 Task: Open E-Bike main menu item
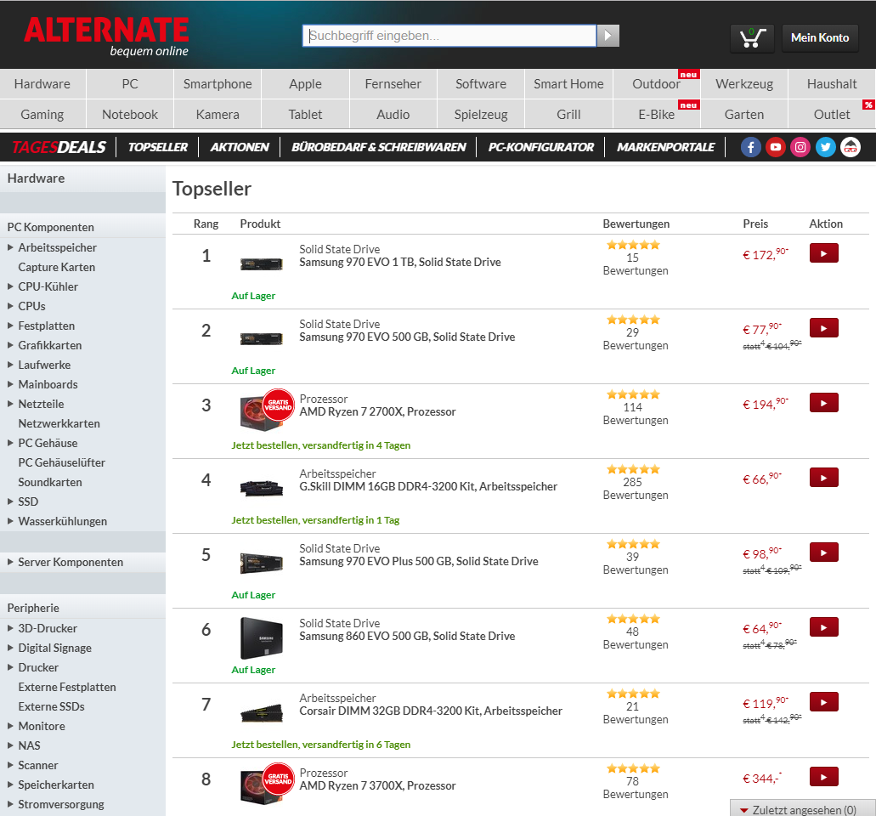point(657,115)
